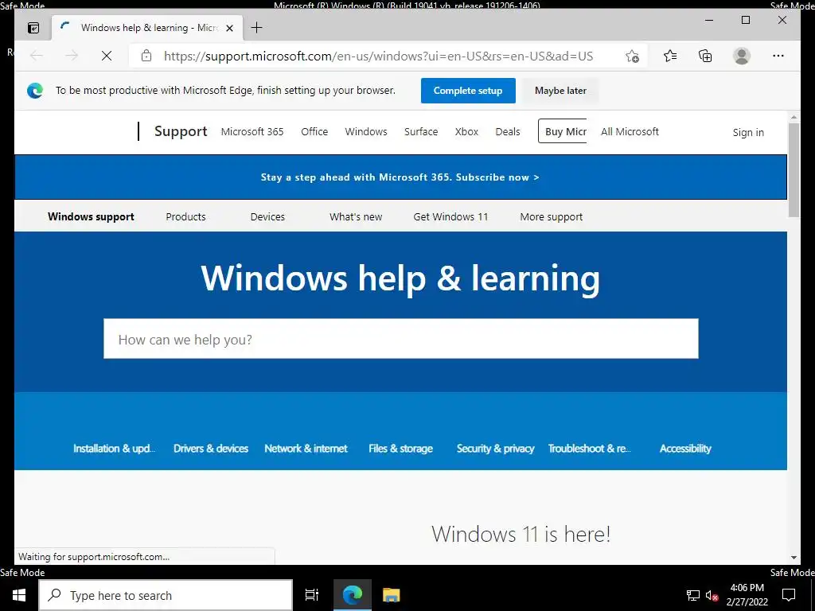View site information lock icon
The height and width of the screenshot is (611, 815).
click(x=146, y=56)
